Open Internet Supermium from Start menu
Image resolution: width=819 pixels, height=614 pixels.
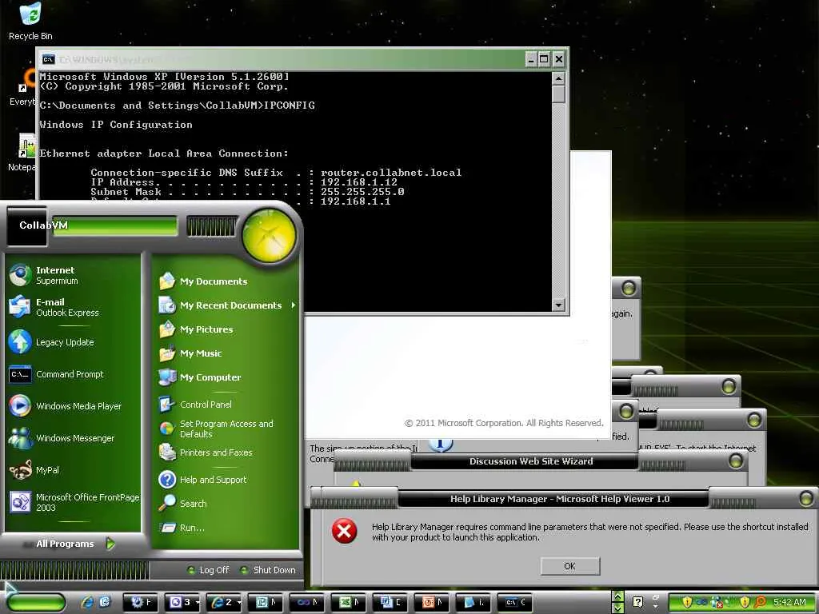(73, 275)
